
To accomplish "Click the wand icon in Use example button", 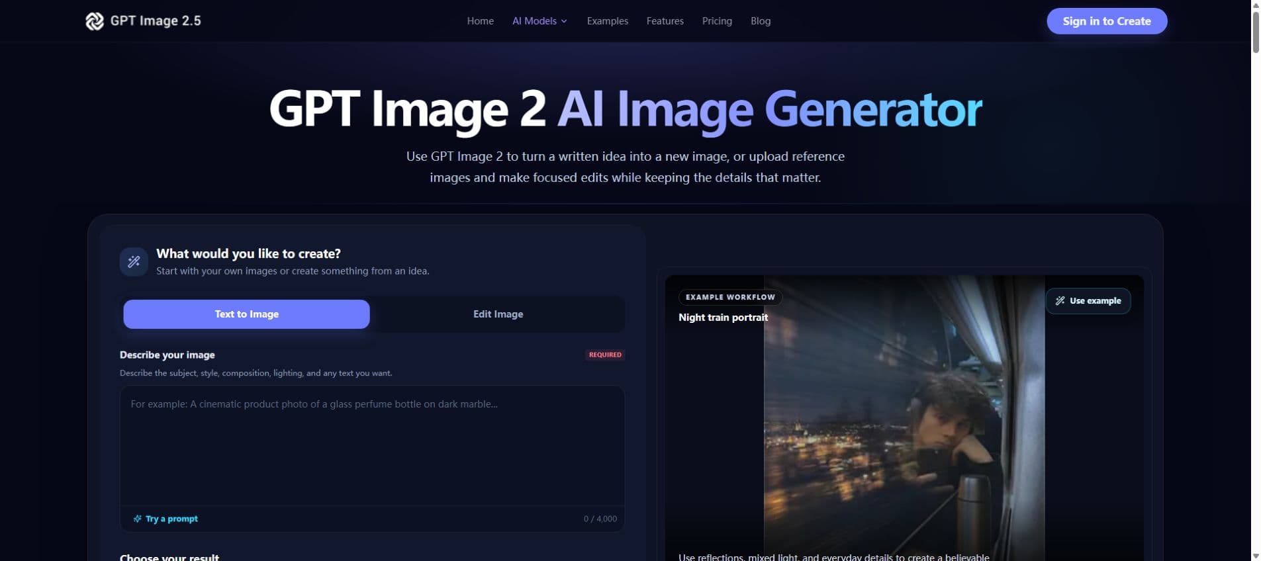I will 1060,300.
